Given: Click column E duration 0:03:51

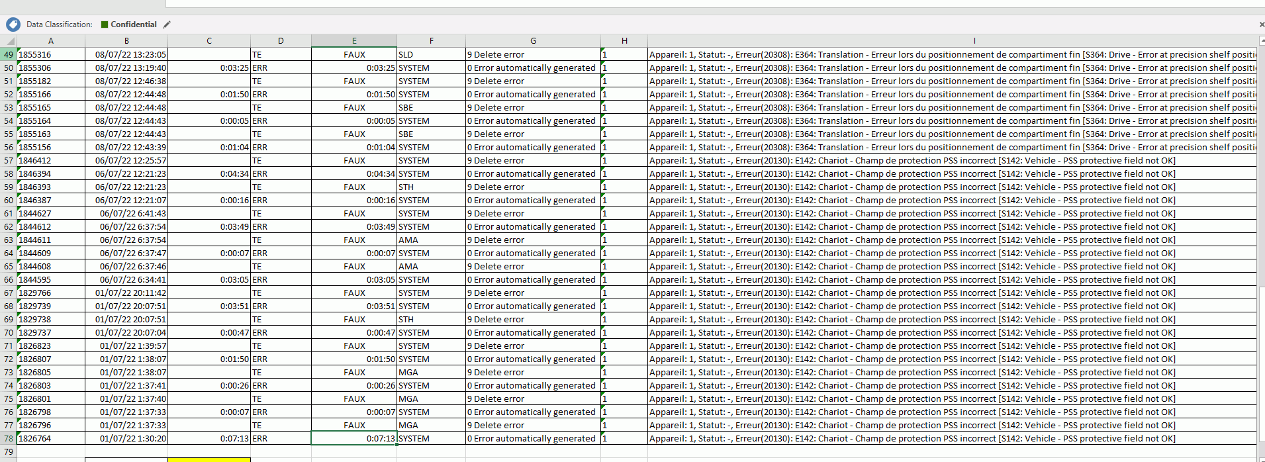Looking at the screenshot, I should click(x=354, y=306).
